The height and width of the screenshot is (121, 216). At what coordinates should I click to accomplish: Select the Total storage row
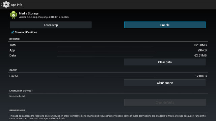[108, 45]
